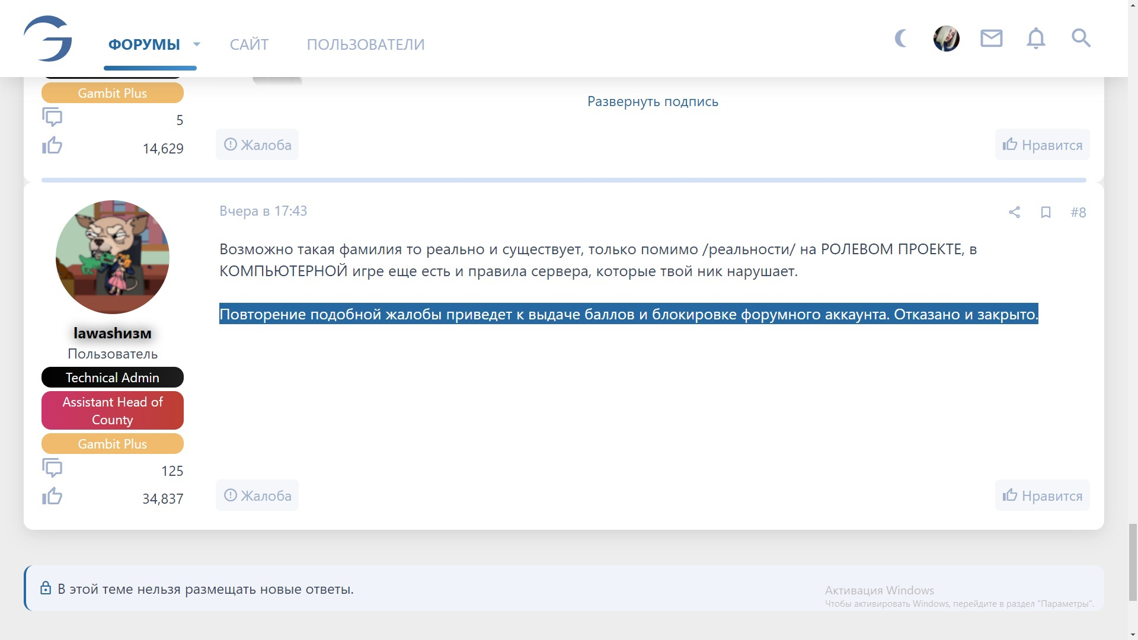The image size is (1138, 640).
Task: Expand the signature via Развернуть подпись
Action: point(653,101)
